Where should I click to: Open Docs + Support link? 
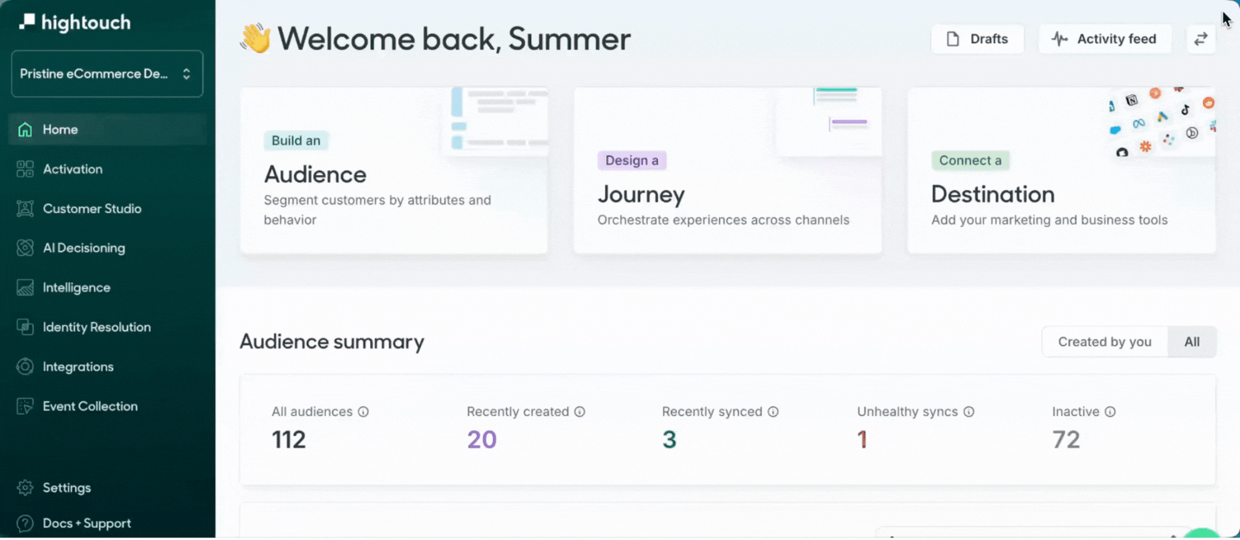pyautogui.click(x=86, y=523)
